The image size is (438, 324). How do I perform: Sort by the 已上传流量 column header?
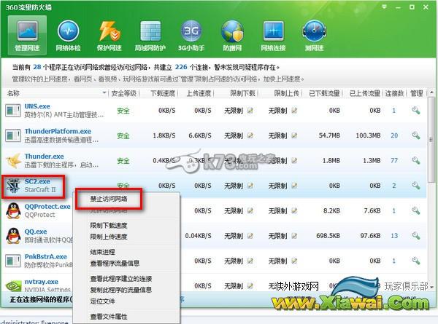coord(364,93)
